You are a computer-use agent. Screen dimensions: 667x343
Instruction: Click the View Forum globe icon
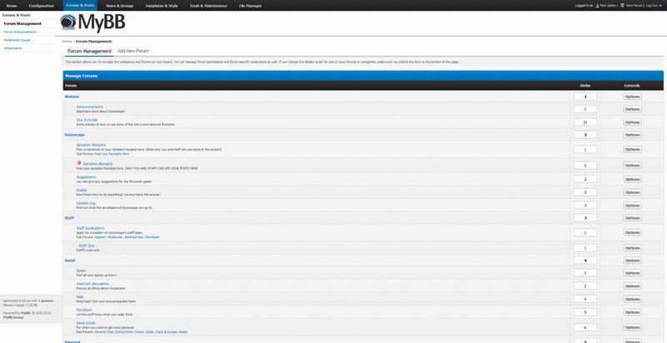coord(622,5)
